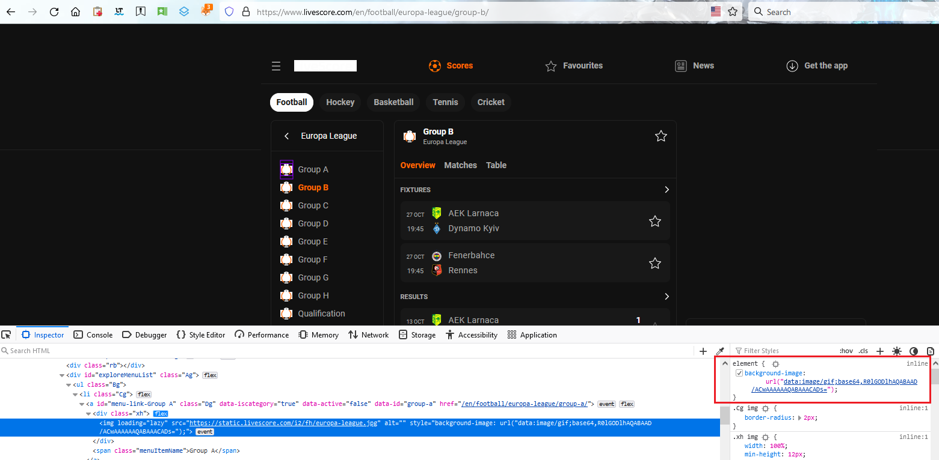Add a new CSS rule

coord(880,351)
